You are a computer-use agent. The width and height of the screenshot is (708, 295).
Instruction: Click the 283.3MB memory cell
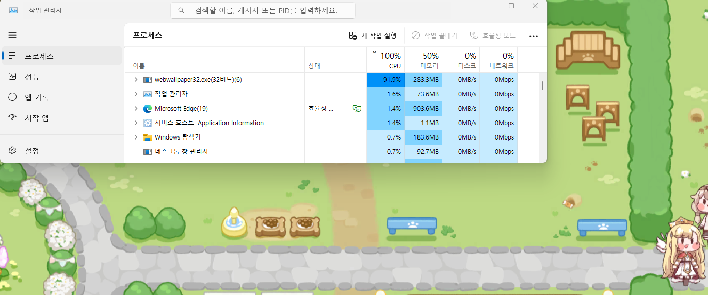[x=423, y=80]
